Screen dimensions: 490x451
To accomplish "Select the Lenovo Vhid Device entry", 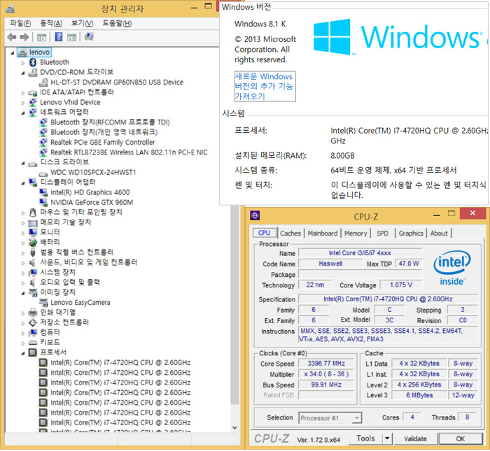I will click(70, 102).
